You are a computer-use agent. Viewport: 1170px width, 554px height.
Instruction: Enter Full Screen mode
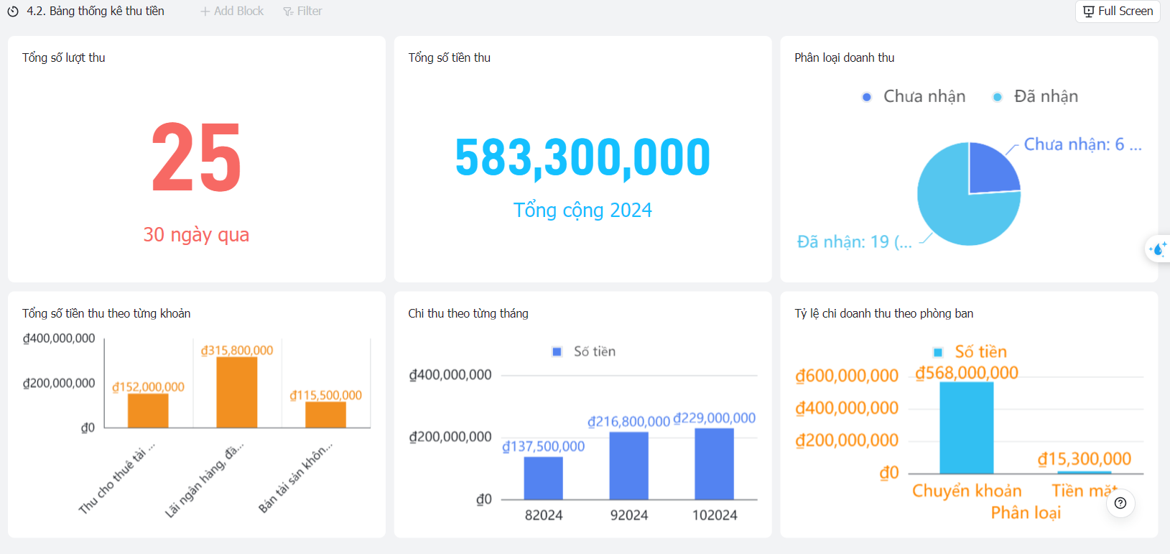point(1118,11)
